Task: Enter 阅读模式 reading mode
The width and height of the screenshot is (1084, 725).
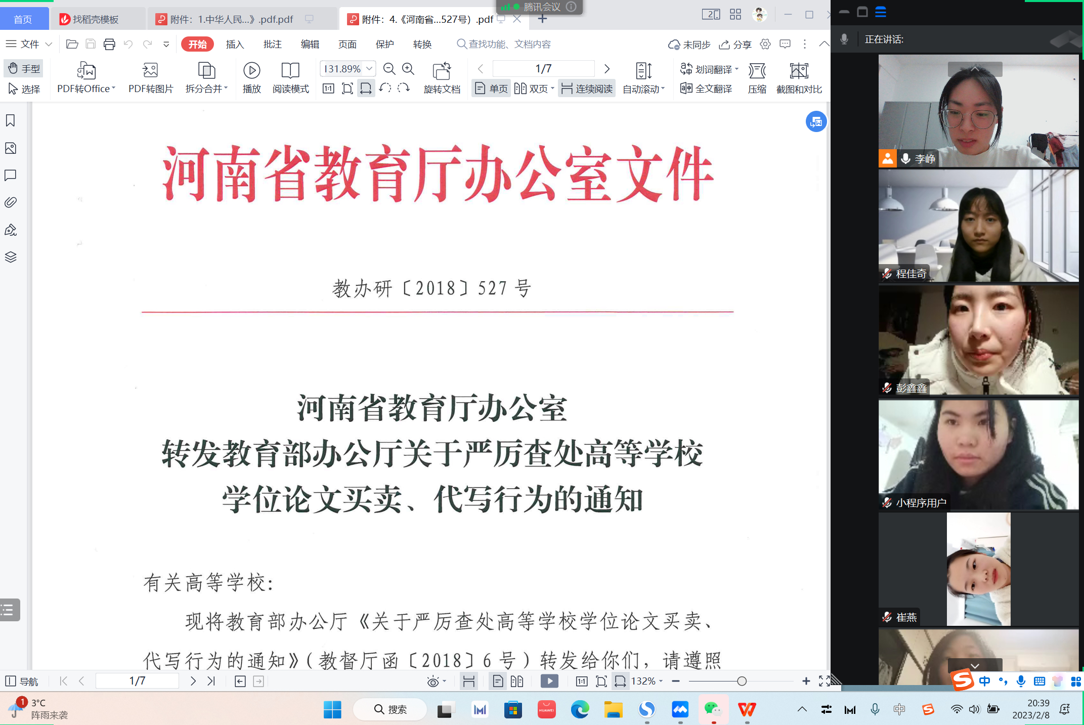Action: tap(290, 78)
